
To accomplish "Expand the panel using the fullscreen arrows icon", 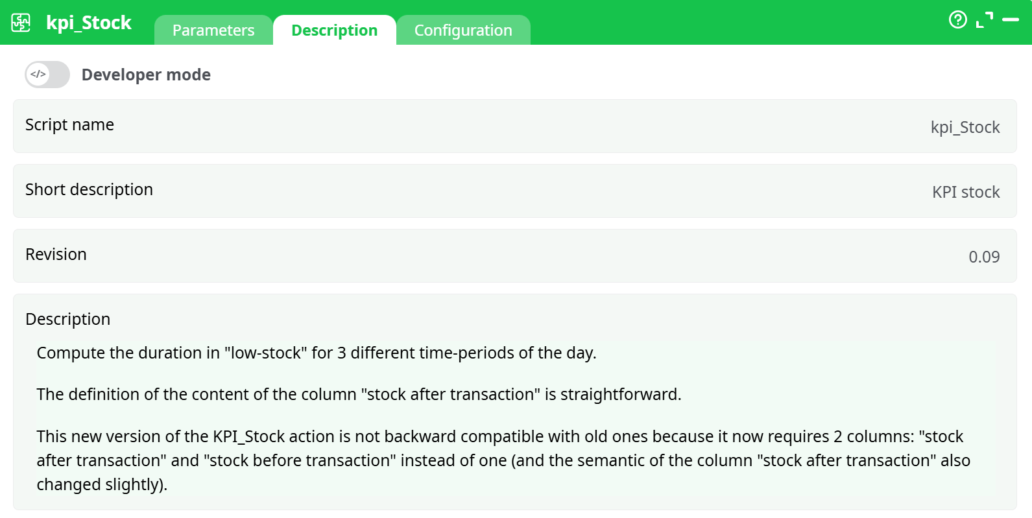I will click(985, 20).
